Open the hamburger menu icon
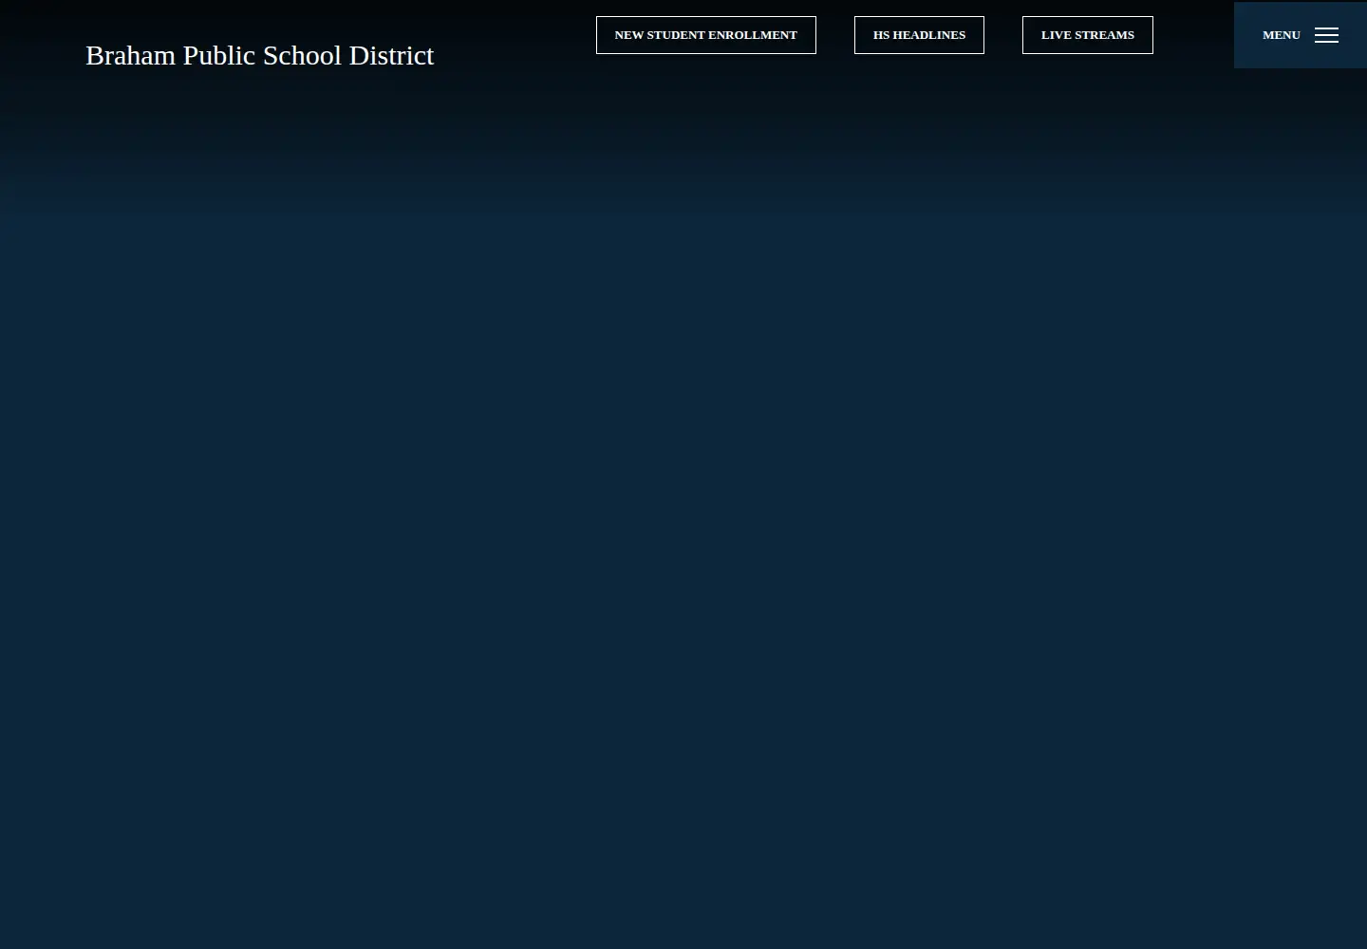 pos(1326,35)
